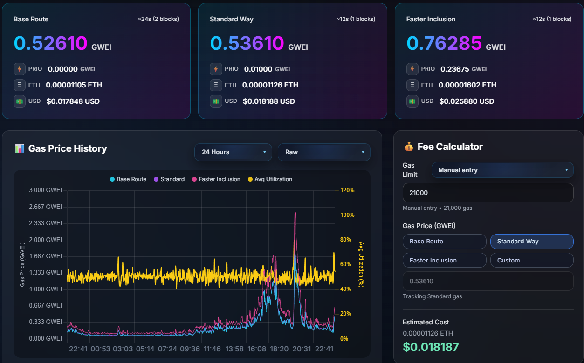Click the Estimated Cost label
The height and width of the screenshot is (363, 584).
pos(426,322)
